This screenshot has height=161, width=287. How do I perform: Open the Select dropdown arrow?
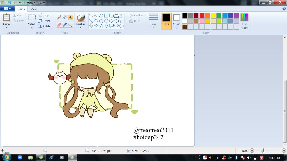[32, 28]
